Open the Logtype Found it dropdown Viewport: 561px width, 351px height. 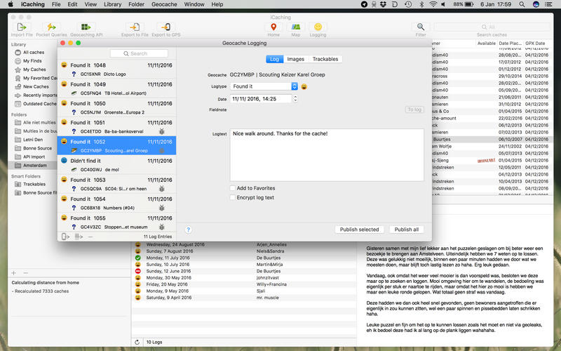pyautogui.click(x=264, y=86)
